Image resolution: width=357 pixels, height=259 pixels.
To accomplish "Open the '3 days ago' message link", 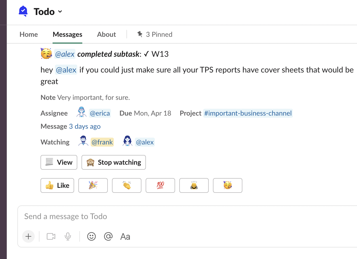I will 85,126.
